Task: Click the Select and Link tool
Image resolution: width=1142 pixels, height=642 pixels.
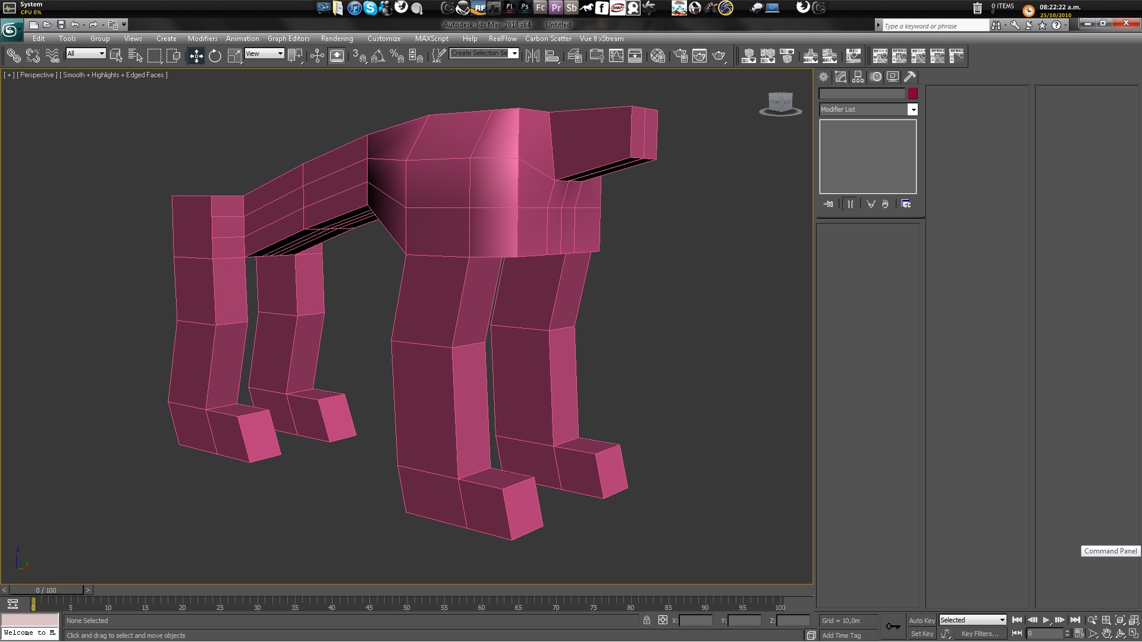Action: coord(13,56)
